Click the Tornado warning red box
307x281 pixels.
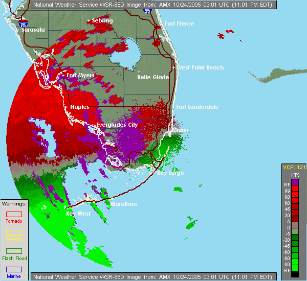click(14, 215)
